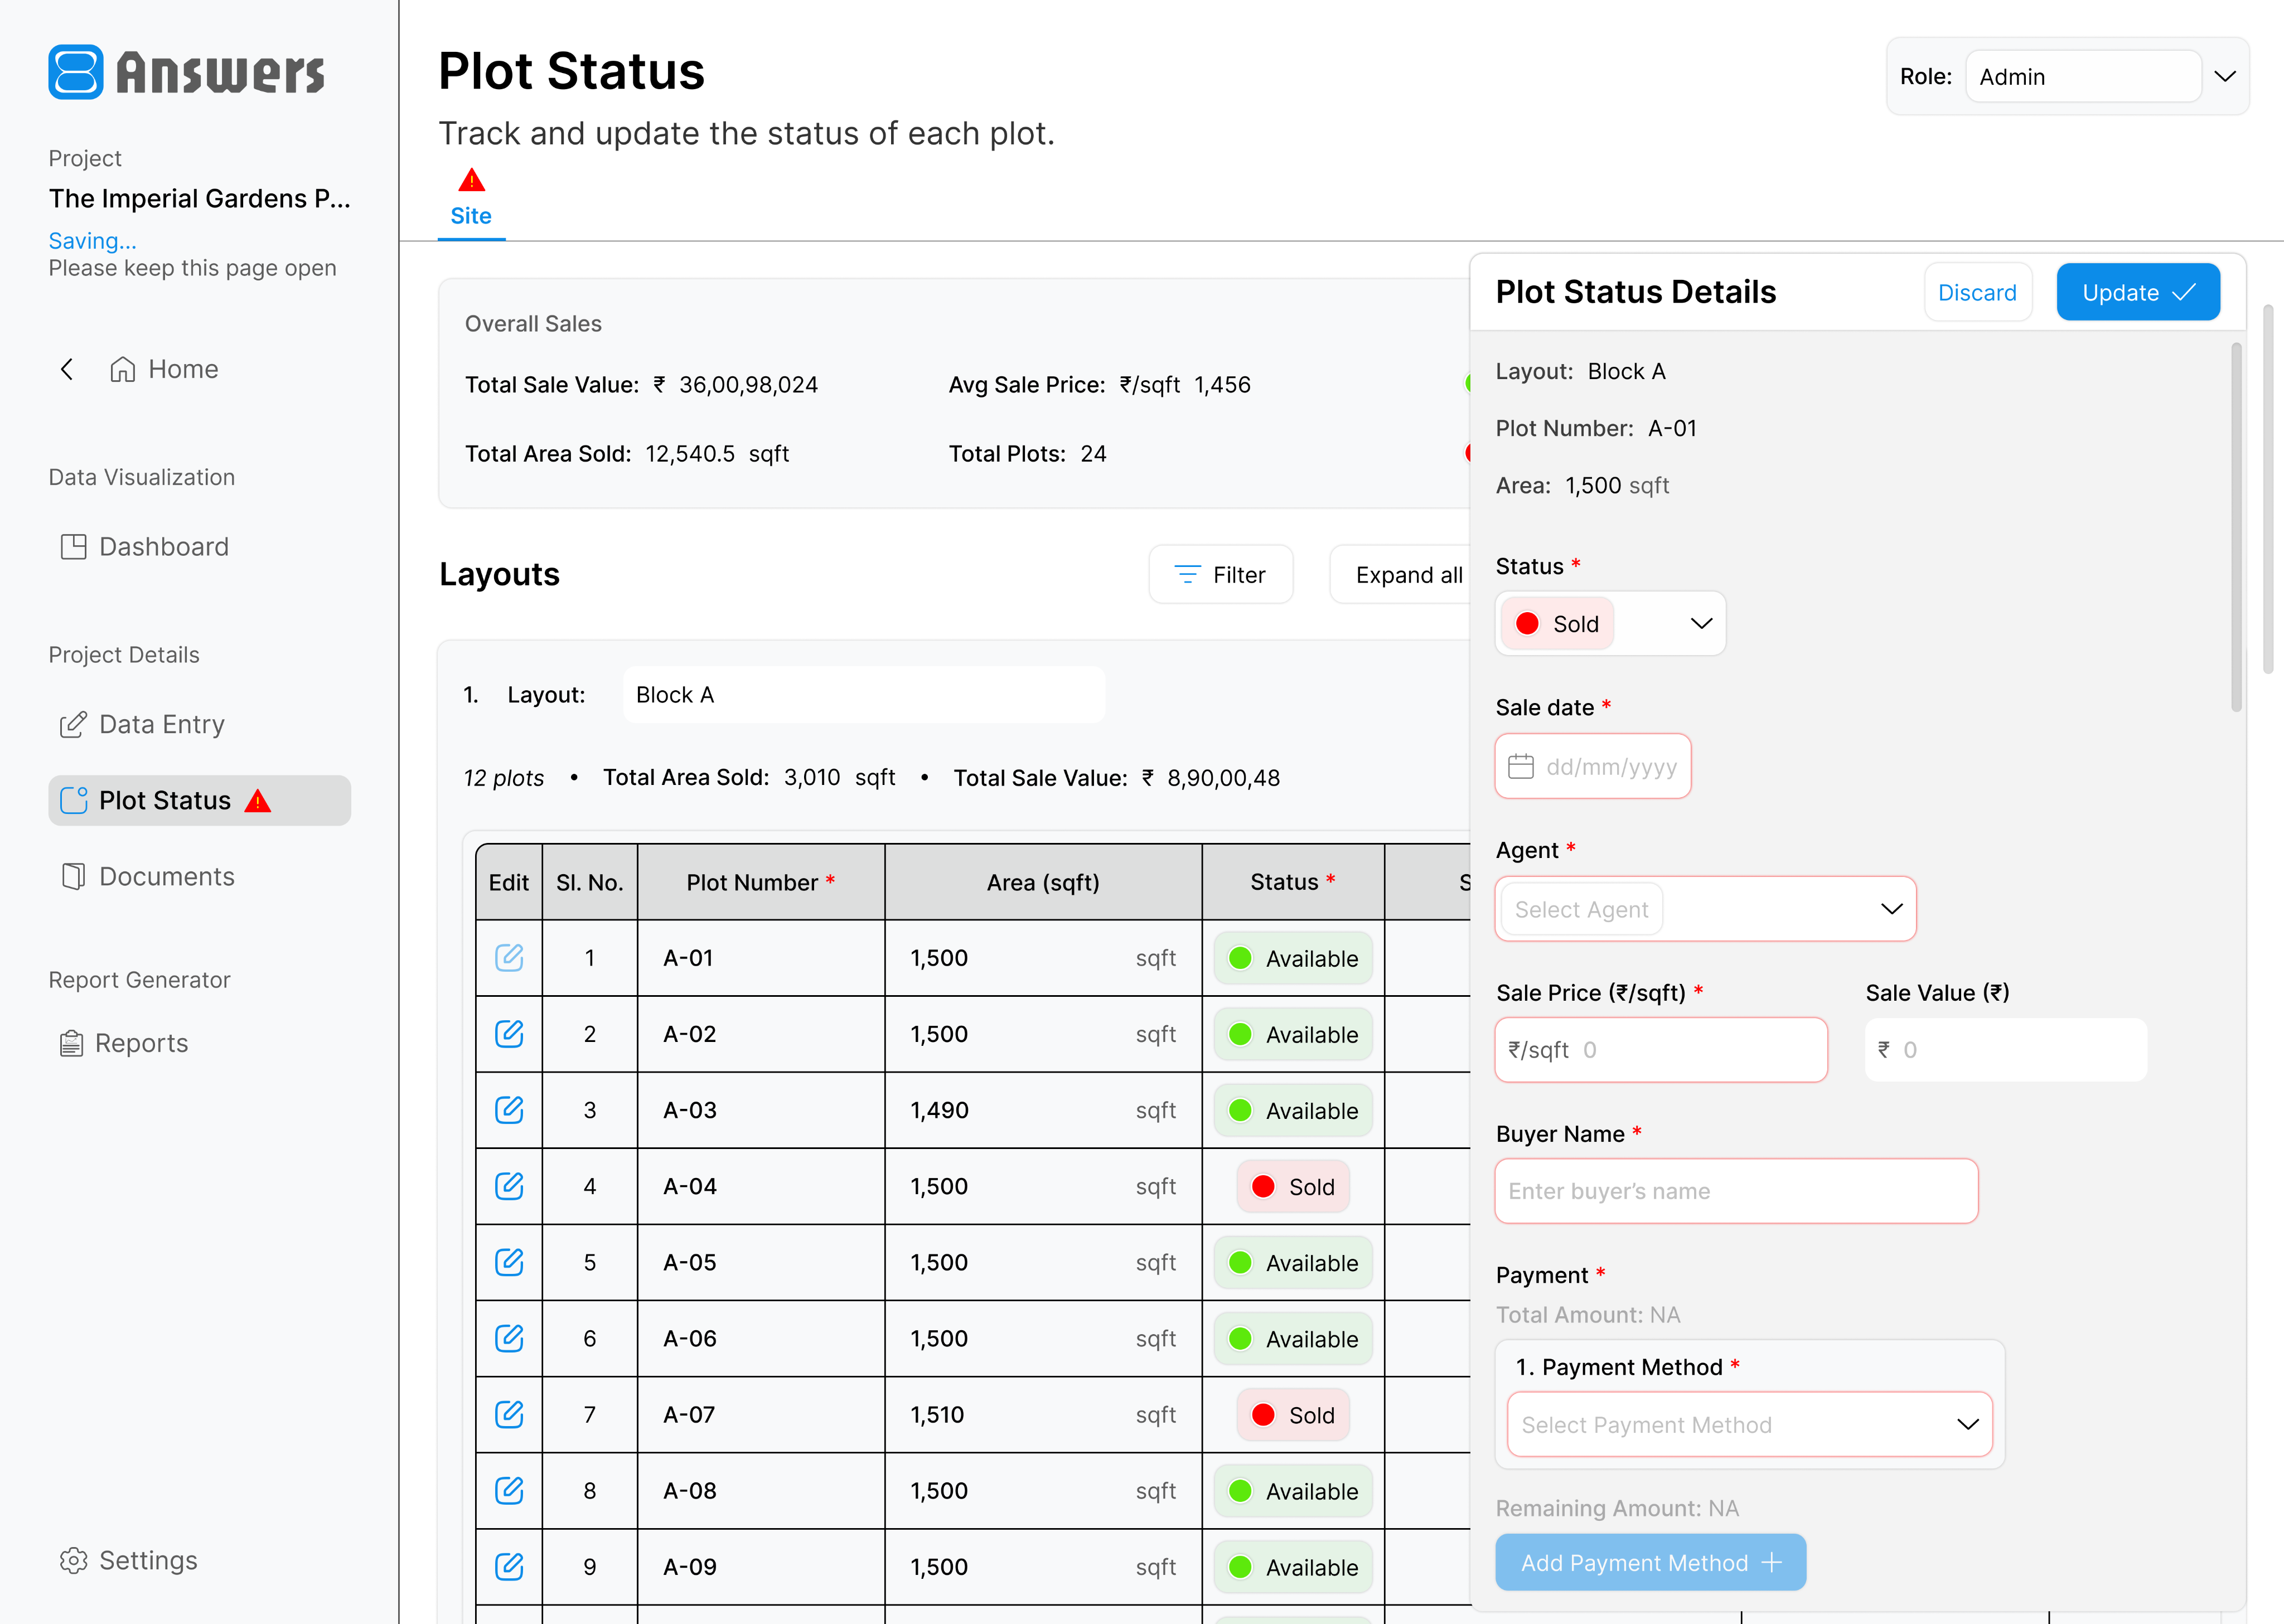Screen dimensions: 2284x1624
Task: Click the Dashboard icon in sidebar
Action: click(x=73, y=546)
